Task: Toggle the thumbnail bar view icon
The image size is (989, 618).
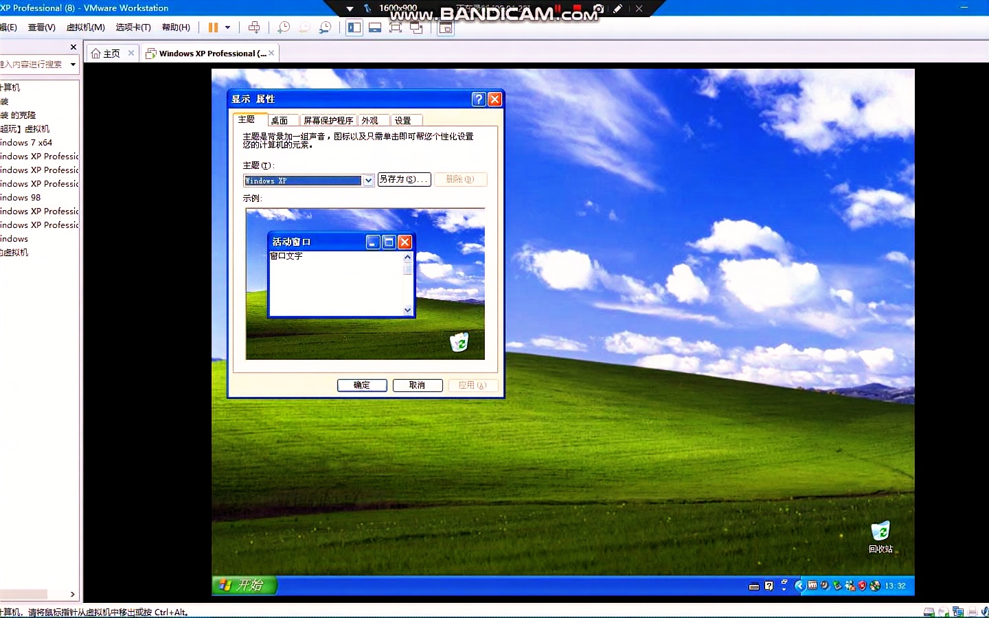Action: pos(375,27)
